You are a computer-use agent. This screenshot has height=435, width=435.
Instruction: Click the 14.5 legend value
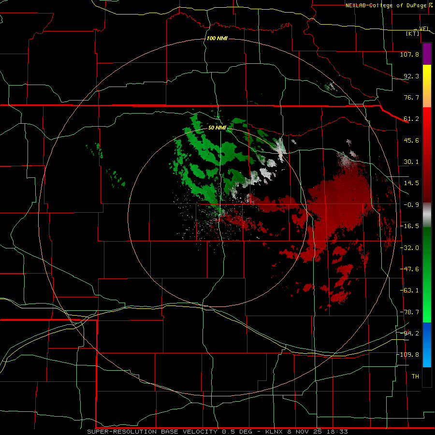[x=411, y=183]
